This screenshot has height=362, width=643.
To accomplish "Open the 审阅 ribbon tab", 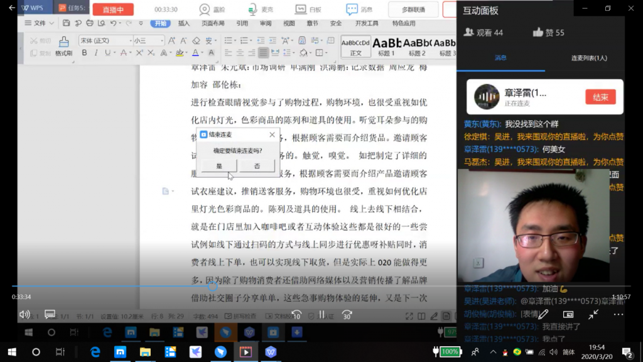I will tap(266, 23).
